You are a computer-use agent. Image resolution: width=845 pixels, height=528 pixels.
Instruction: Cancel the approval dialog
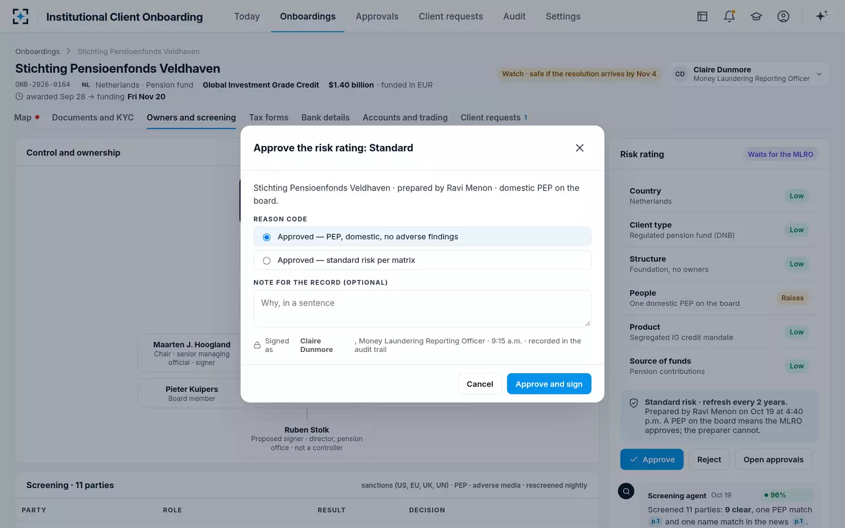[479, 384]
